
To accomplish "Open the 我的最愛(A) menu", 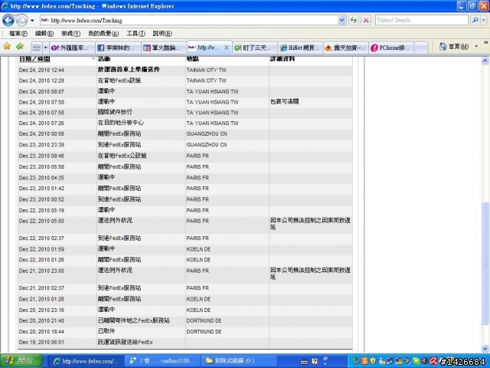I will (103, 34).
